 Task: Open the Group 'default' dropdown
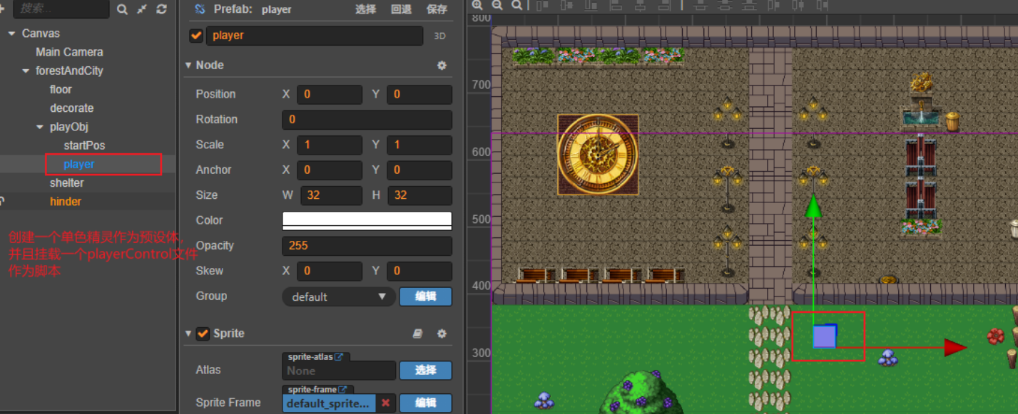click(x=339, y=296)
